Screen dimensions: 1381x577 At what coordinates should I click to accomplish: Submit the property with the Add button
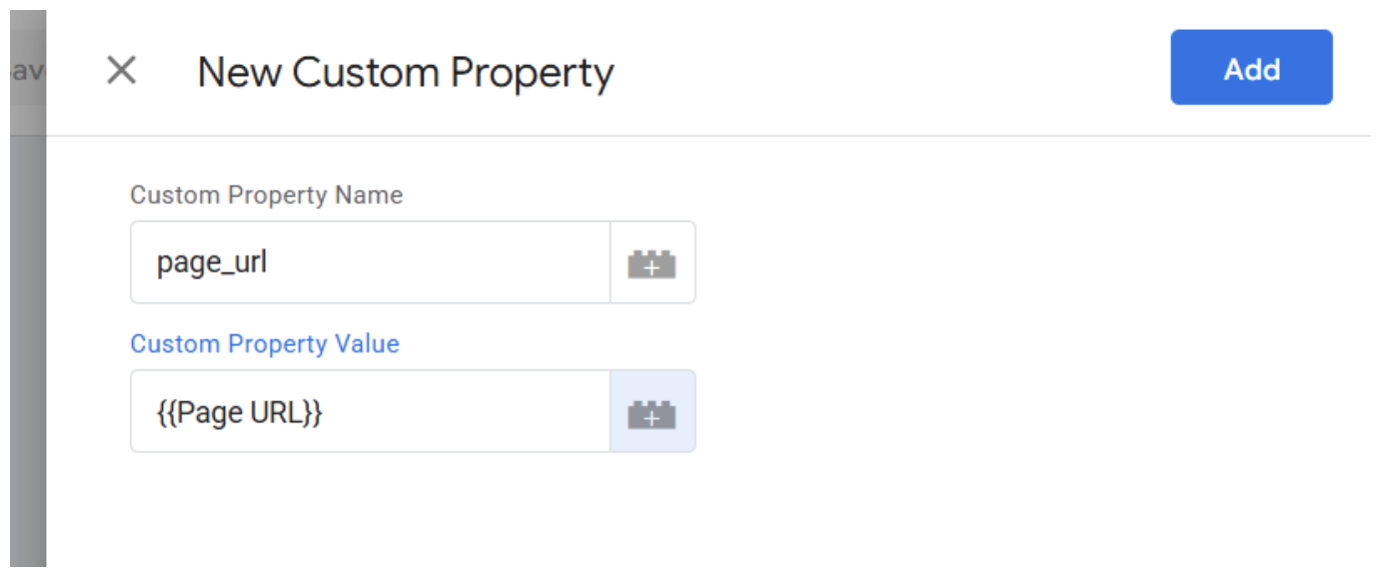(x=1250, y=68)
